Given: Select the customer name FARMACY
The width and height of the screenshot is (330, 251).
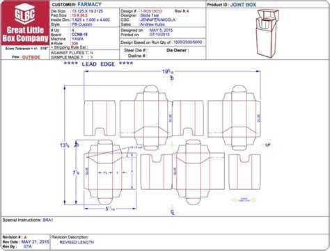Looking at the screenshot, I should click(x=89, y=4).
